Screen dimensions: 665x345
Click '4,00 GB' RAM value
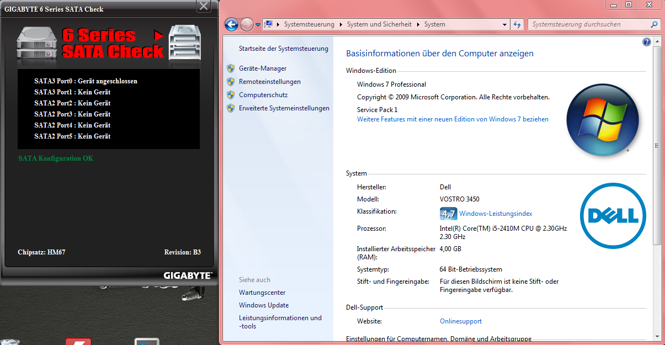(x=450, y=249)
